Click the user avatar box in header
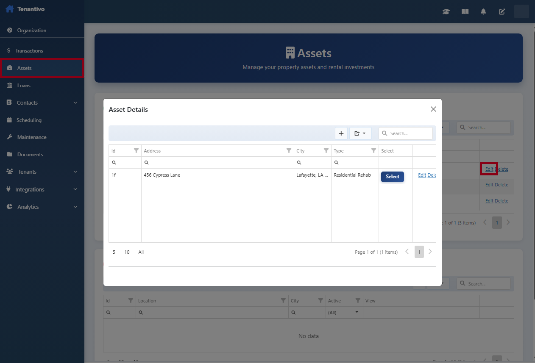The width and height of the screenshot is (535, 363). (x=521, y=11)
